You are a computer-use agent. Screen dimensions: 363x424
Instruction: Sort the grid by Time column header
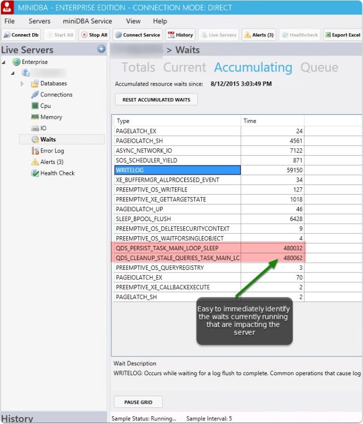point(272,121)
